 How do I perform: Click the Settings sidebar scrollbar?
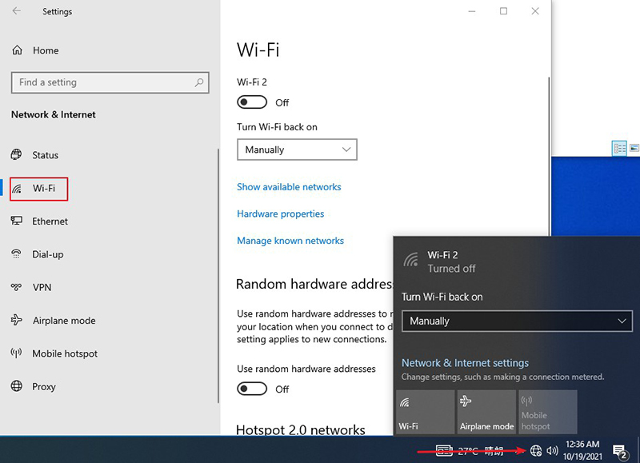(218, 275)
